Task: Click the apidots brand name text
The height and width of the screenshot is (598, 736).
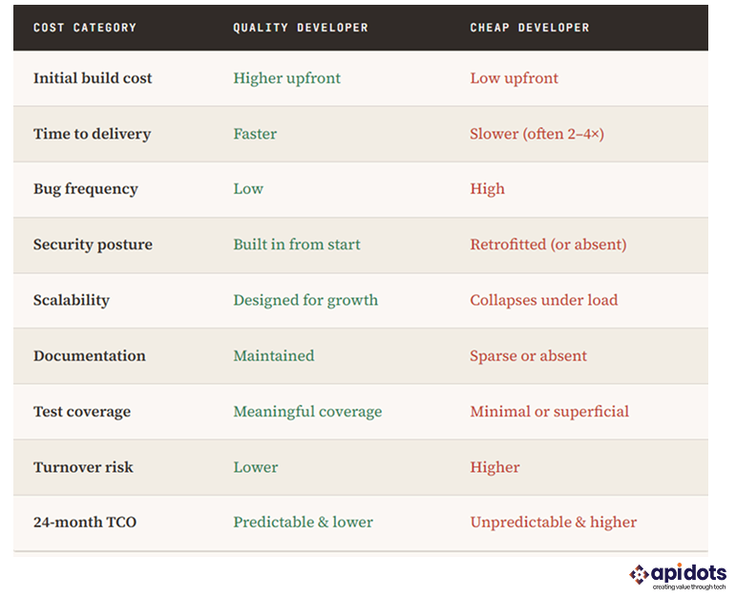Action: pyautogui.click(x=688, y=572)
